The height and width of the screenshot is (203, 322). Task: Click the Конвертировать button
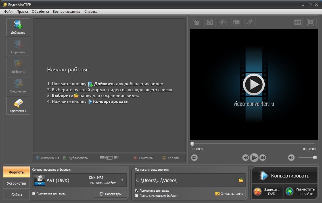click(x=284, y=176)
